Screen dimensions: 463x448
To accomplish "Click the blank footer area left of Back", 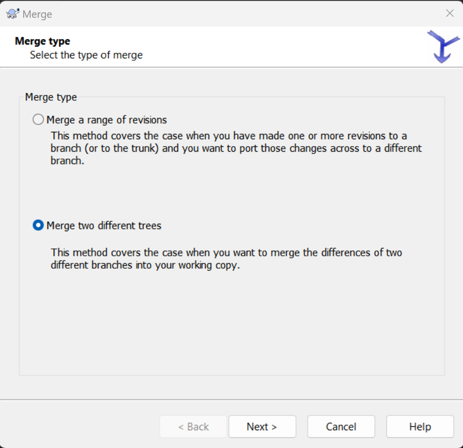I will click(x=79, y=427).
